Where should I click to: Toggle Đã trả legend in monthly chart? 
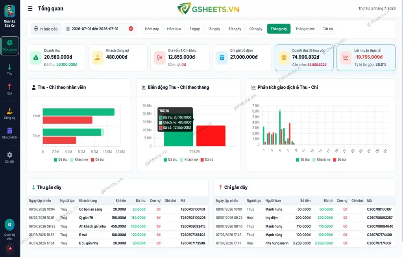coord(207,160)
